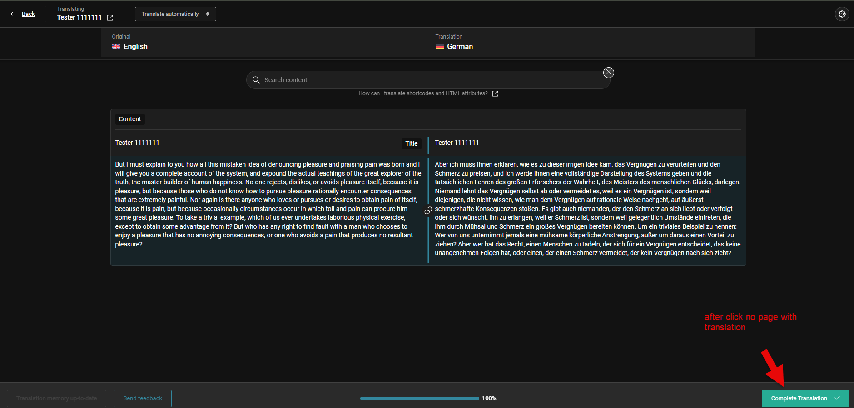Open shortcodes and HTML attributes help link

[422, 93]
